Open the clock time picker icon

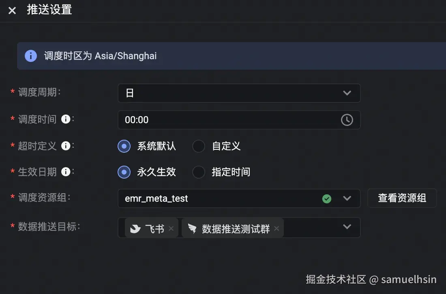347,120
